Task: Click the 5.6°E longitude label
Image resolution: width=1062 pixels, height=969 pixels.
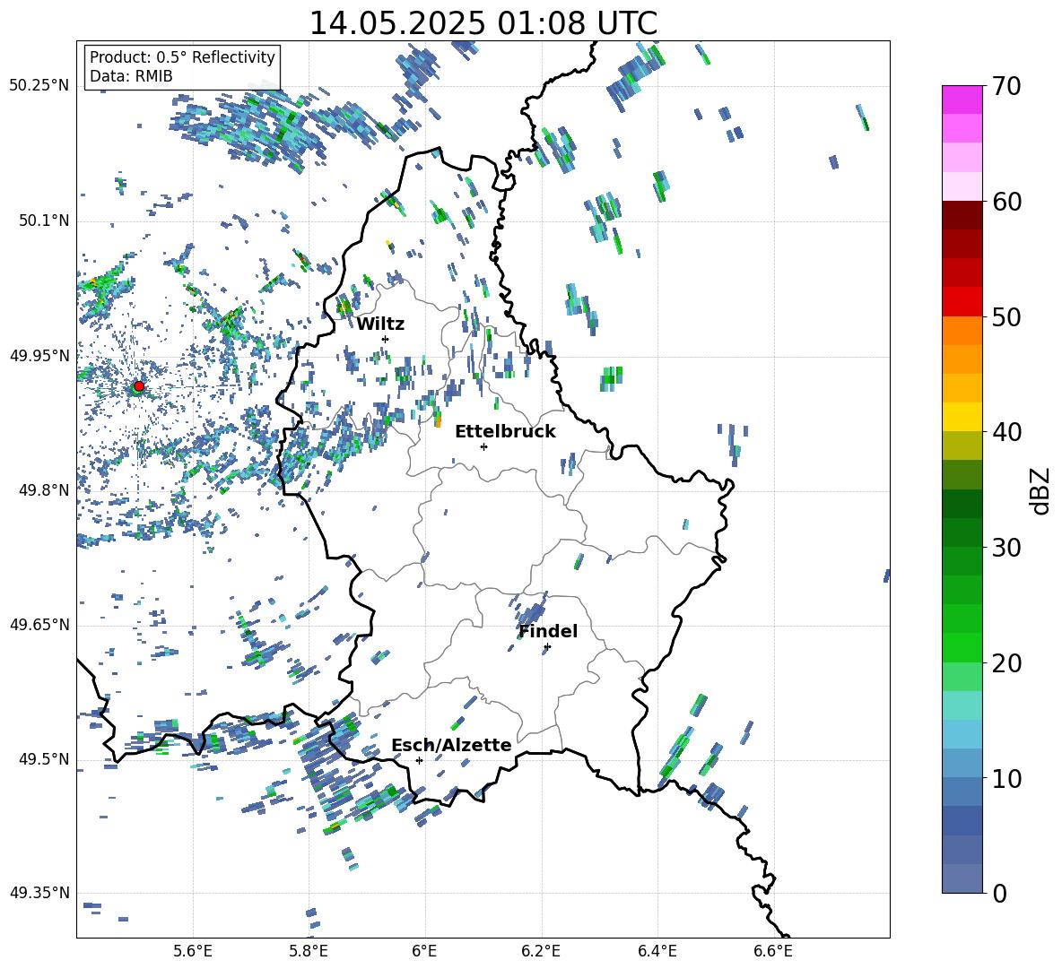Action: click(x=193, y=951)
